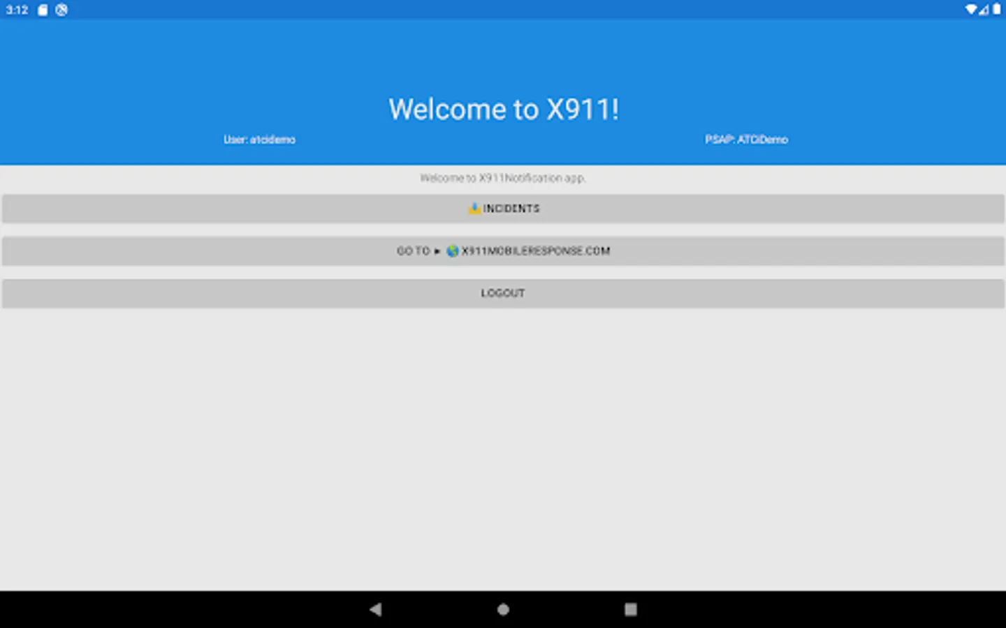Tap the Android back navigation icon
Image resolution: width=1006 pixels, height=628 pixels.
tap(376, 609)
